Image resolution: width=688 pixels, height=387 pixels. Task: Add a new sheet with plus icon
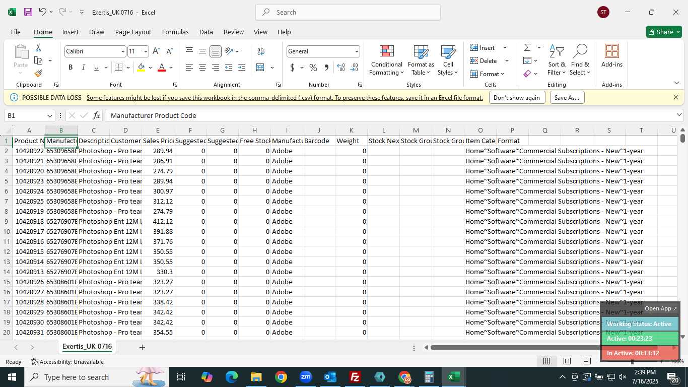coord(142,347)
